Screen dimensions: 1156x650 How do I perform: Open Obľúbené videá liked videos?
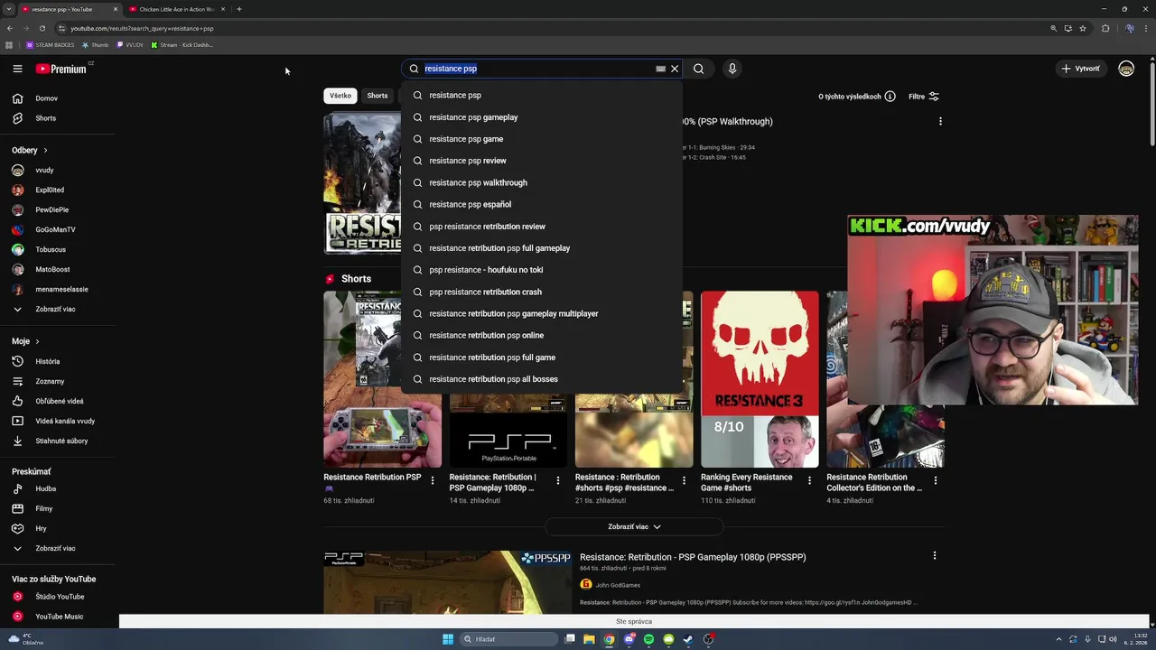58,401
